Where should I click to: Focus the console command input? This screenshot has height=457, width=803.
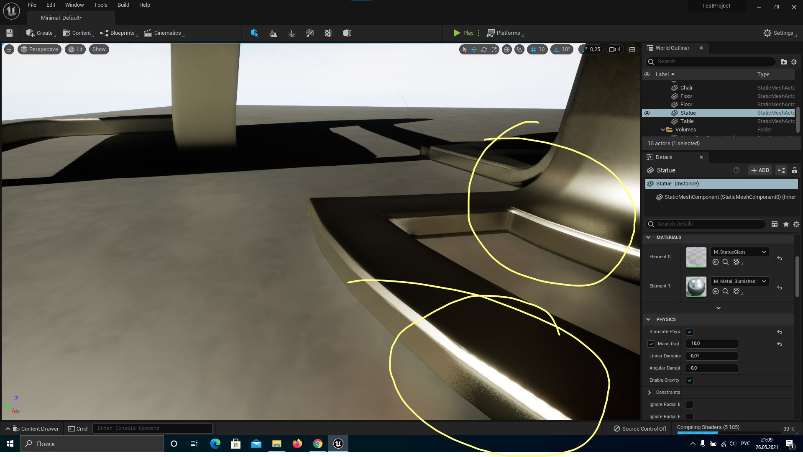[x=153, y=429]
